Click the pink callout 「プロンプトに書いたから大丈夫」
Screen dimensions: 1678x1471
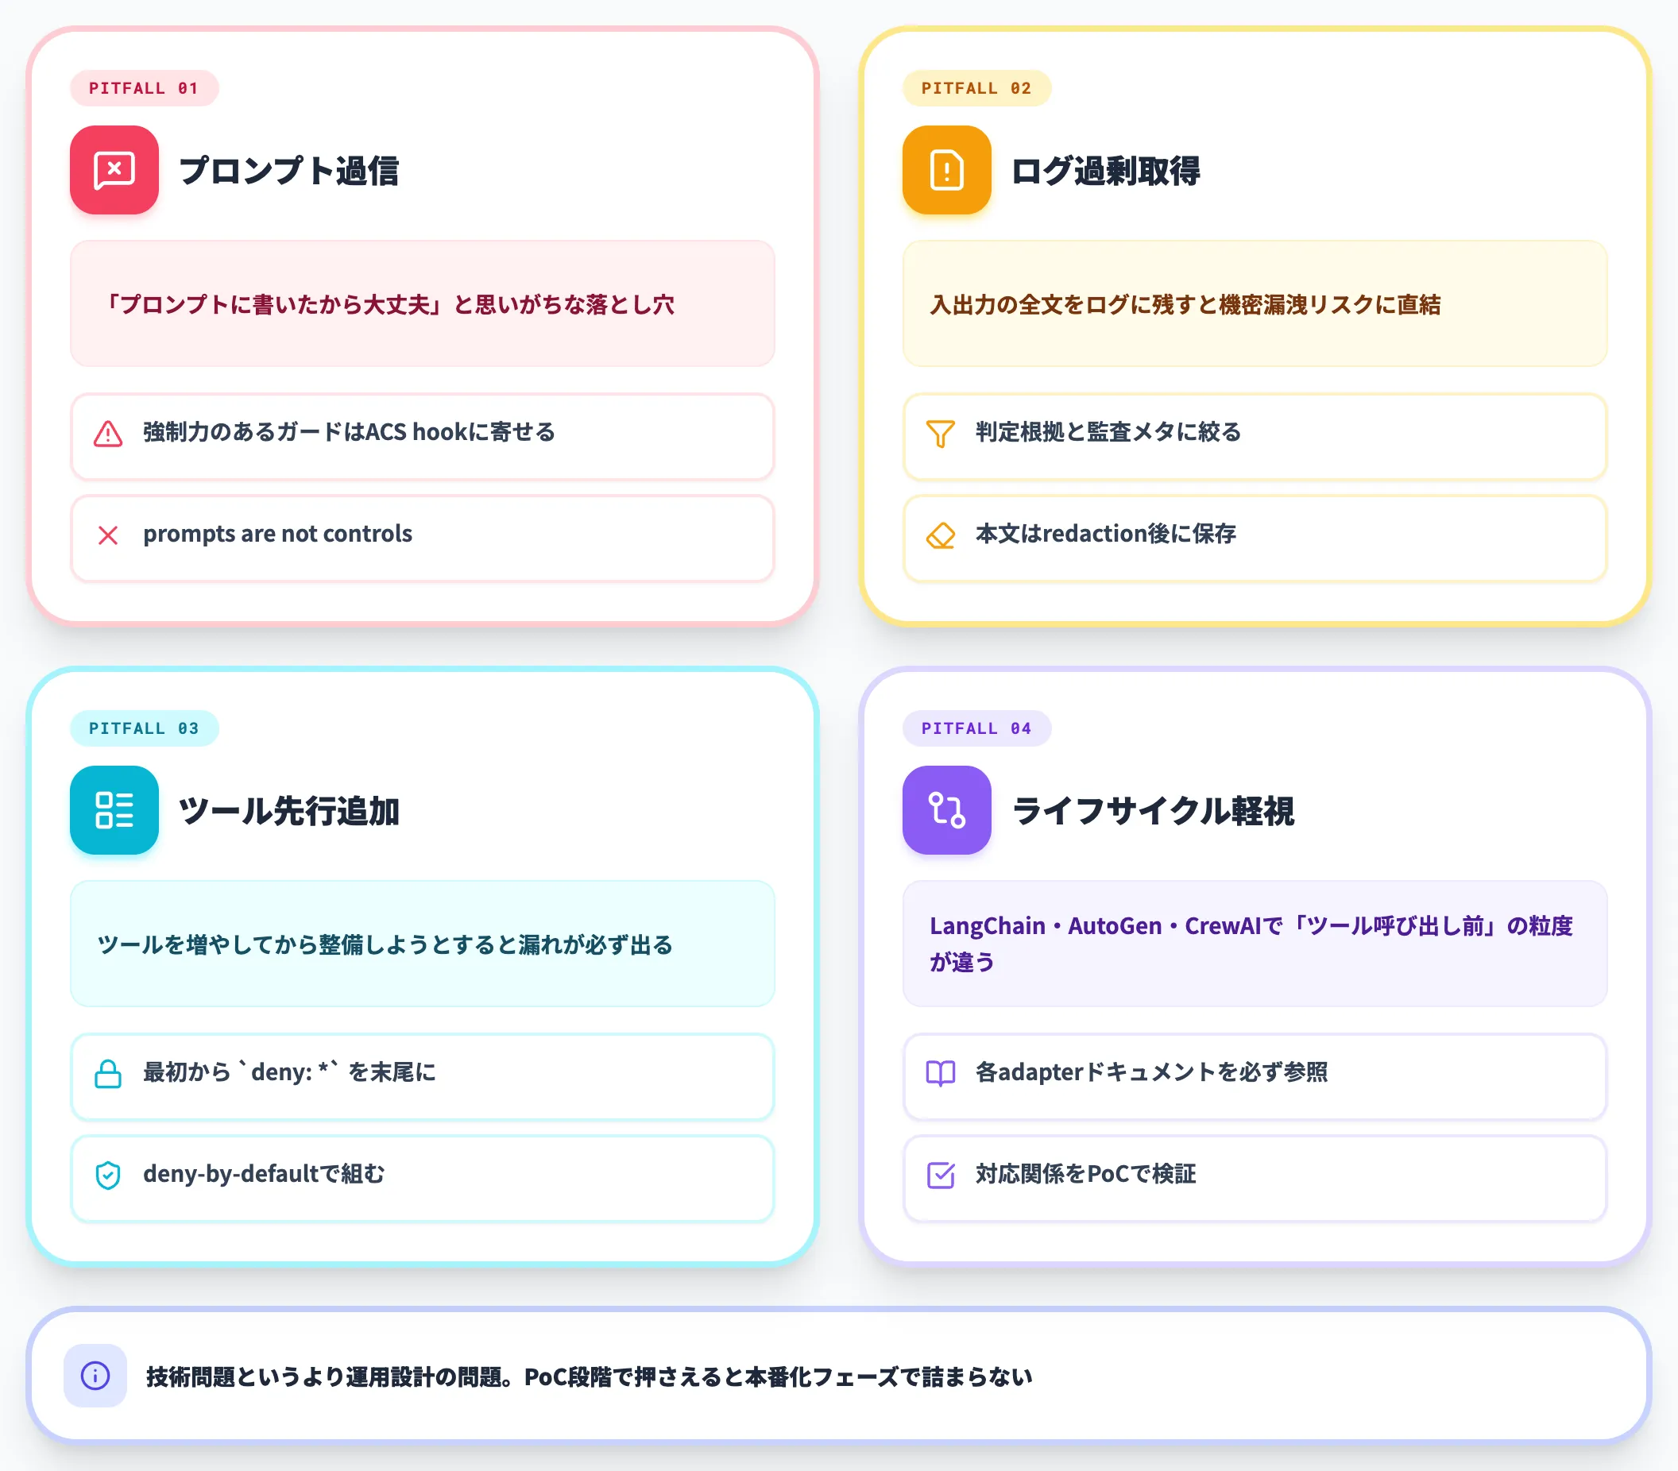(422, 303)
